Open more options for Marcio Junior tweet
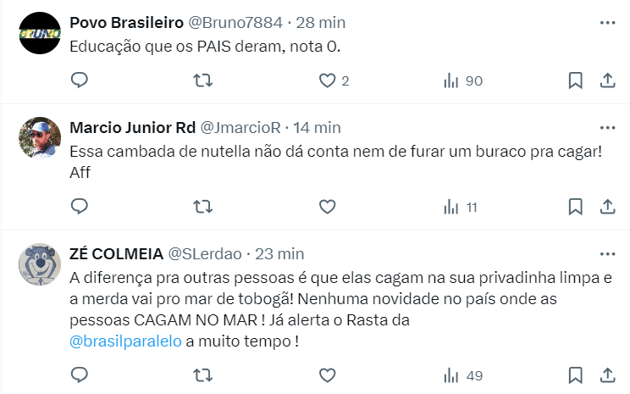 (x=606, y=127)
